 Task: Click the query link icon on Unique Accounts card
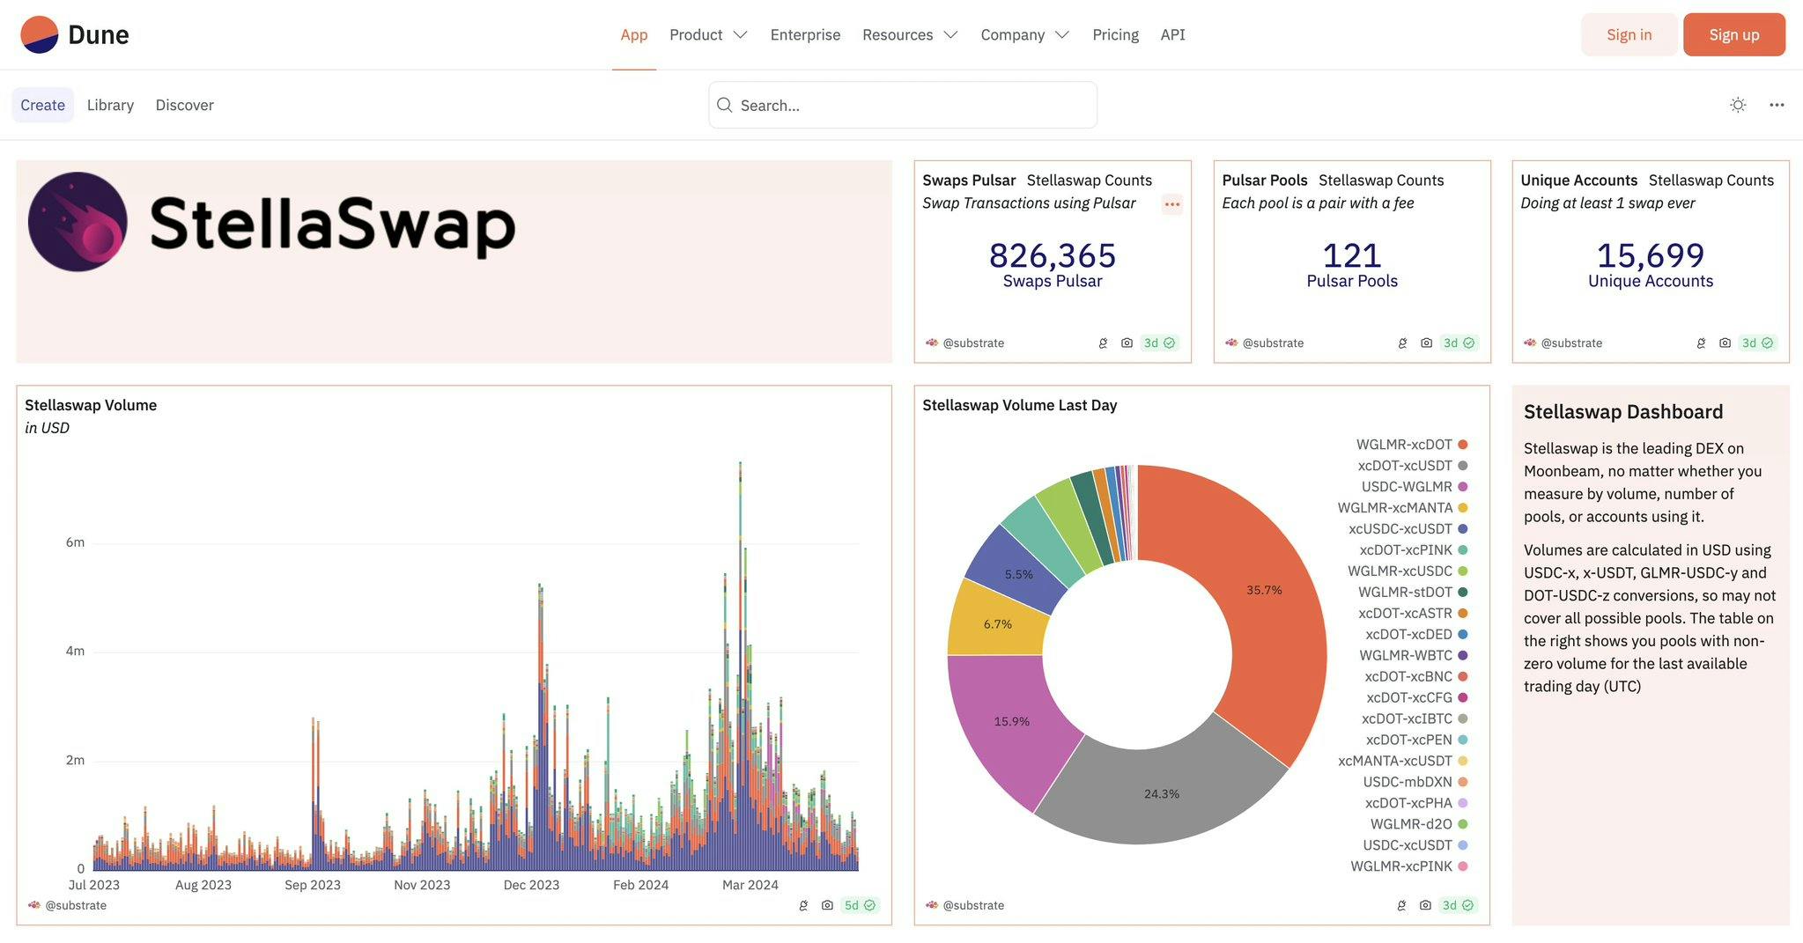click(x=1701, y=343)
